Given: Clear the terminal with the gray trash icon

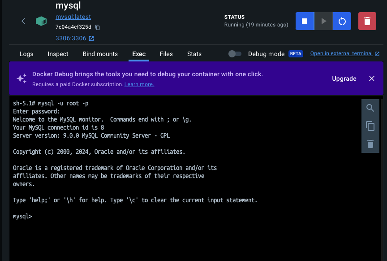Looking at the screenshot, I should coord(370,144).
